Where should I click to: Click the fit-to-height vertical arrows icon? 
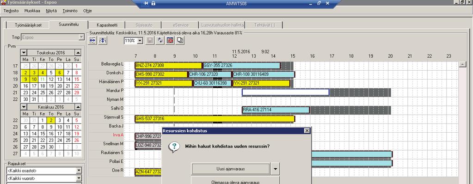[103, 40]
